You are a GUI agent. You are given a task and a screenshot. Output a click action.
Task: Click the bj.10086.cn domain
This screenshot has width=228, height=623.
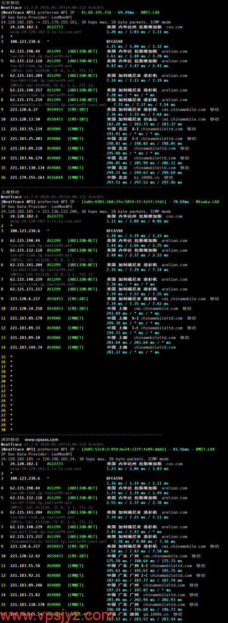(148, 177)
